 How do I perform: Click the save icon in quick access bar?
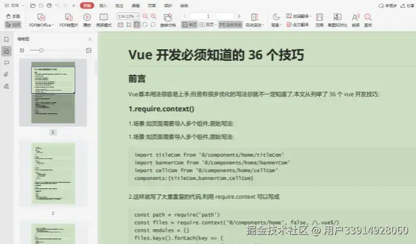point(41,6)
